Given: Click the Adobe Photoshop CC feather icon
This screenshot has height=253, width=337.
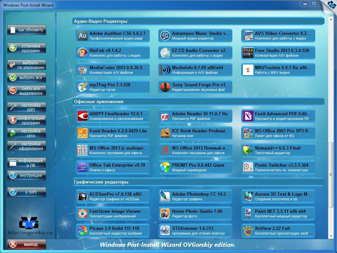Looking at the screenshot, I should pos(165,196).
